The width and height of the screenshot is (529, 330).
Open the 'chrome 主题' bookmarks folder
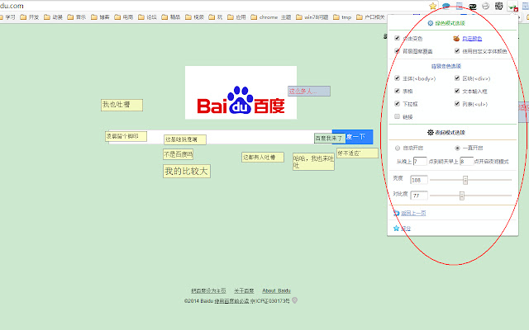click(x=271, y=17)
